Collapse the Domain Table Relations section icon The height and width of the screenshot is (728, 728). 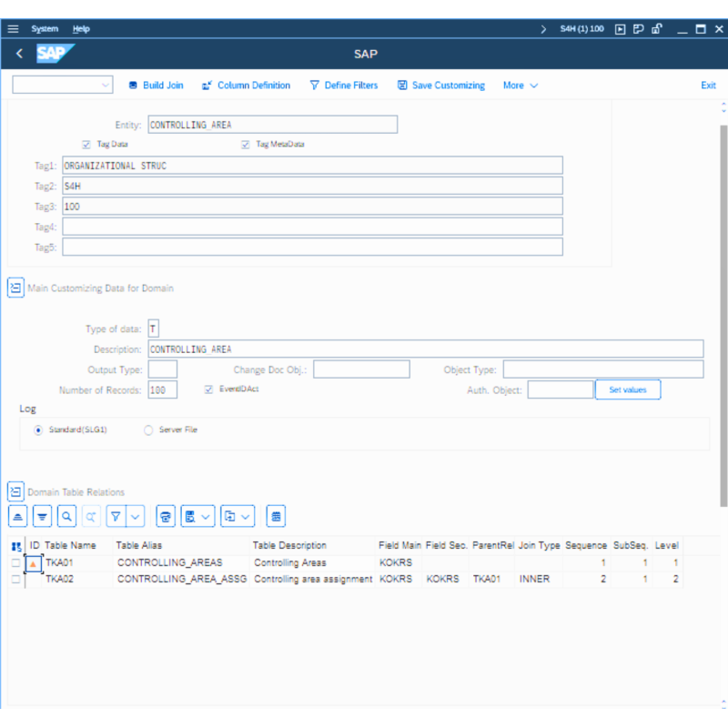pos(15,491)
